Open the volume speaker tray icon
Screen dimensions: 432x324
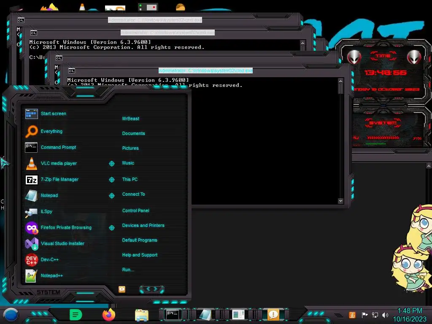[x=385, y=315]
